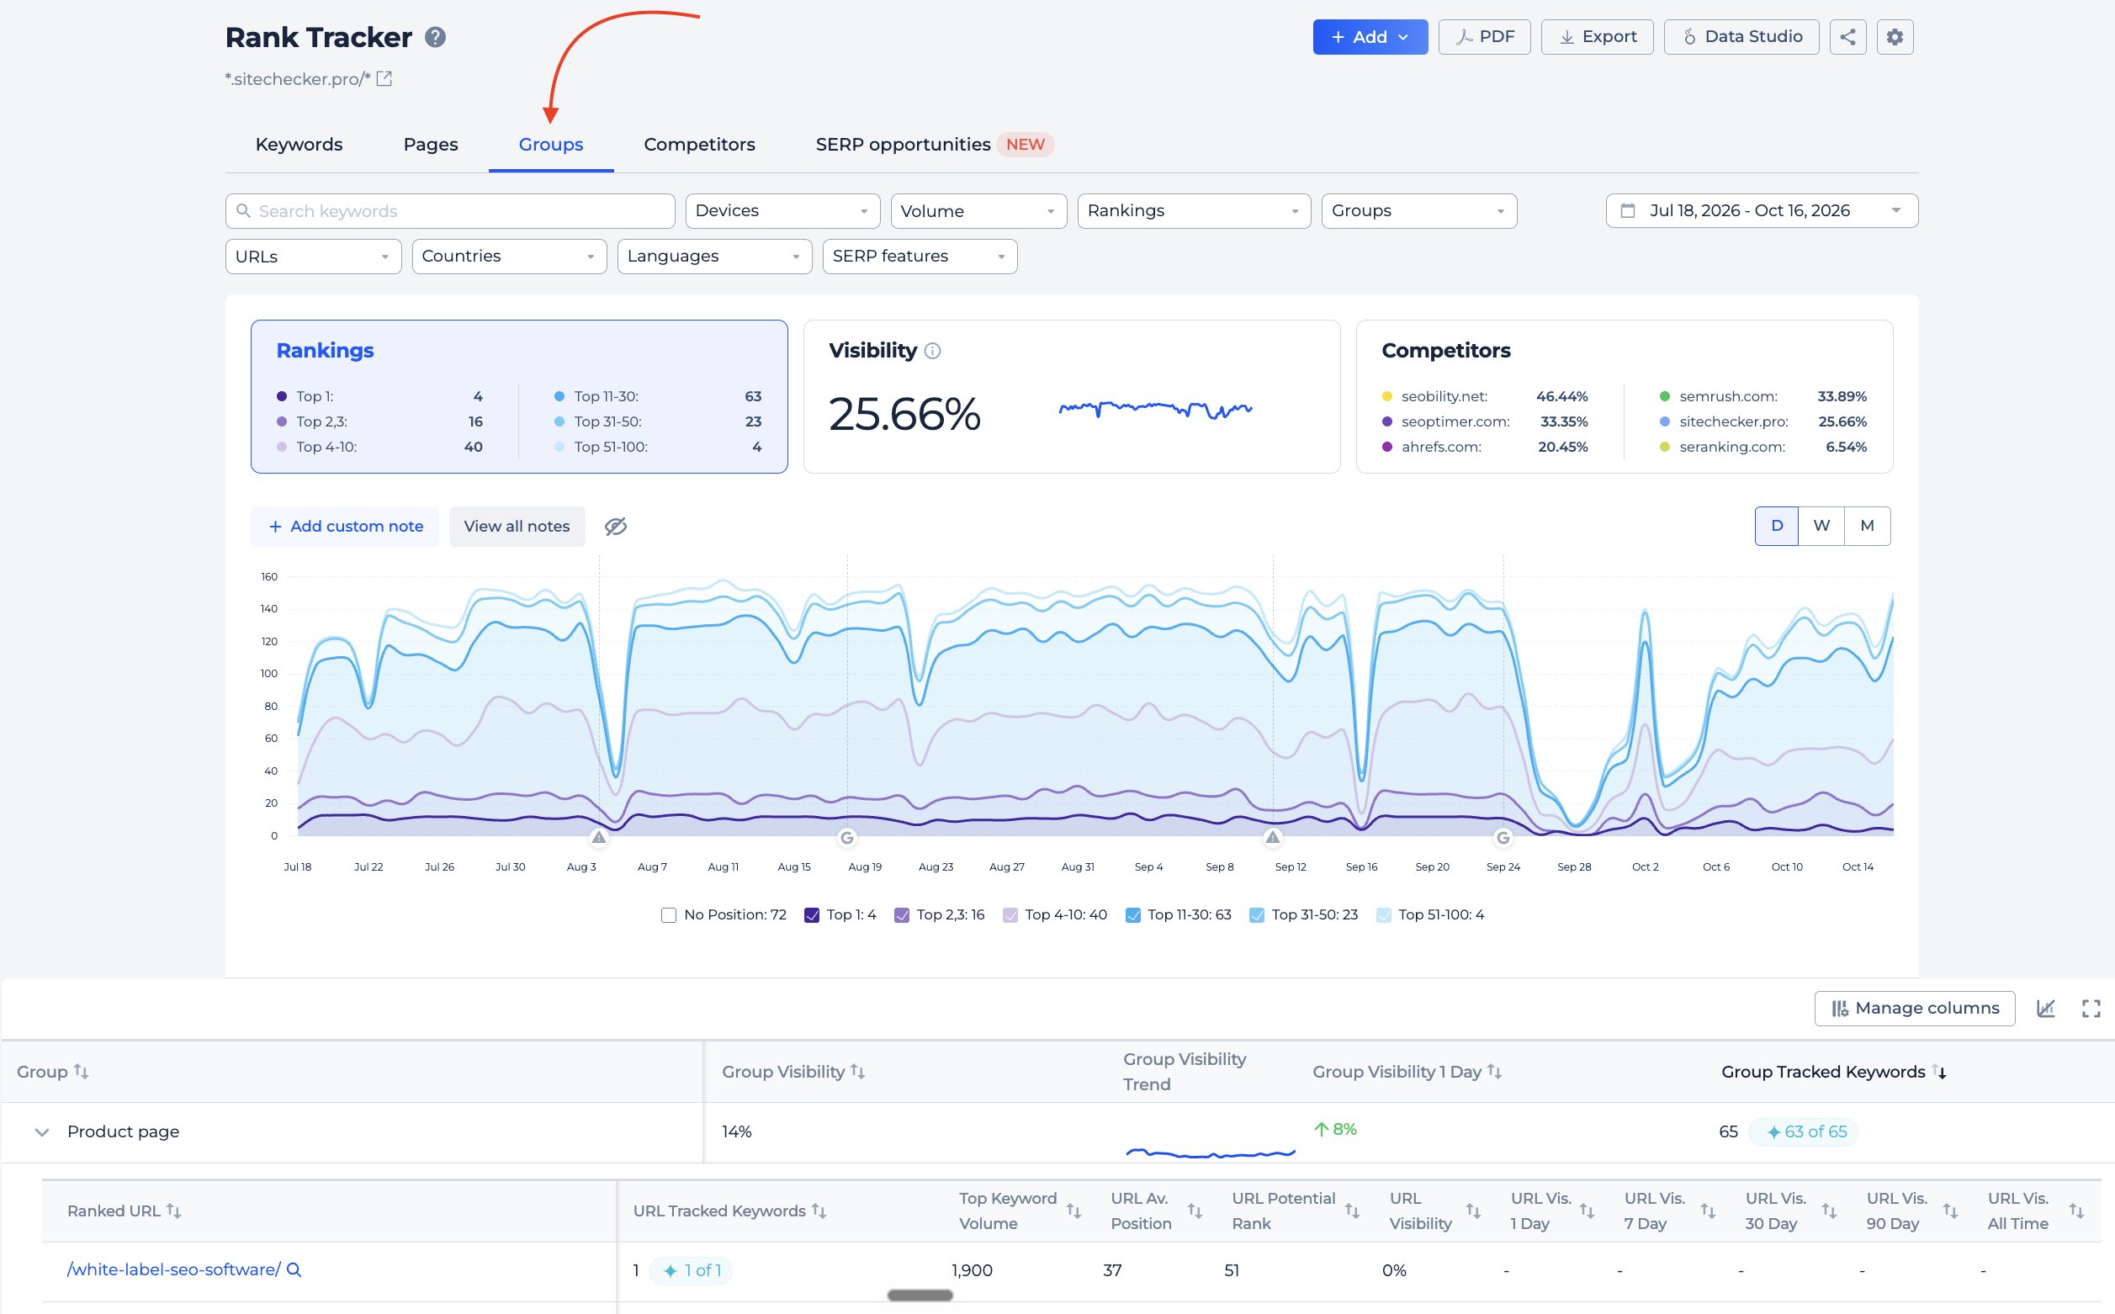This screenshot has width=2115, height=1314.
Task: Click warning note marker near Aug 3
Action: tap(599, 838)
